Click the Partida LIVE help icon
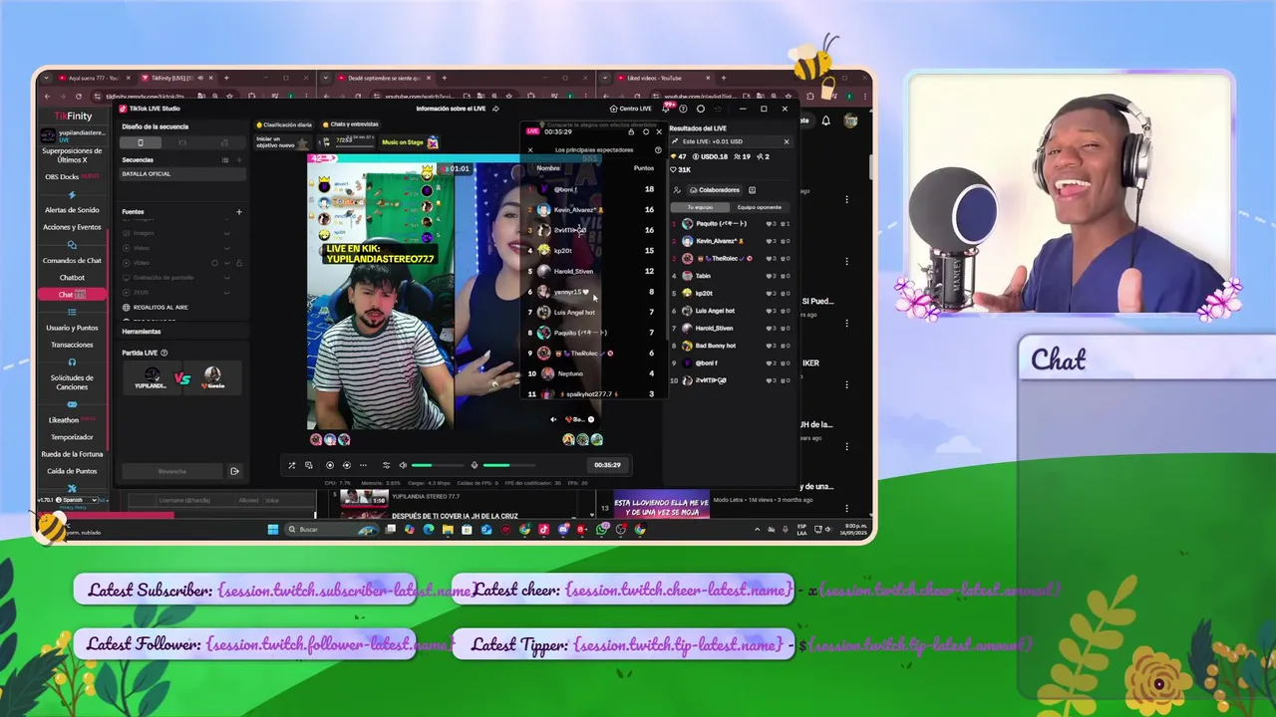The image size is (1276, 717). point(164,353)
